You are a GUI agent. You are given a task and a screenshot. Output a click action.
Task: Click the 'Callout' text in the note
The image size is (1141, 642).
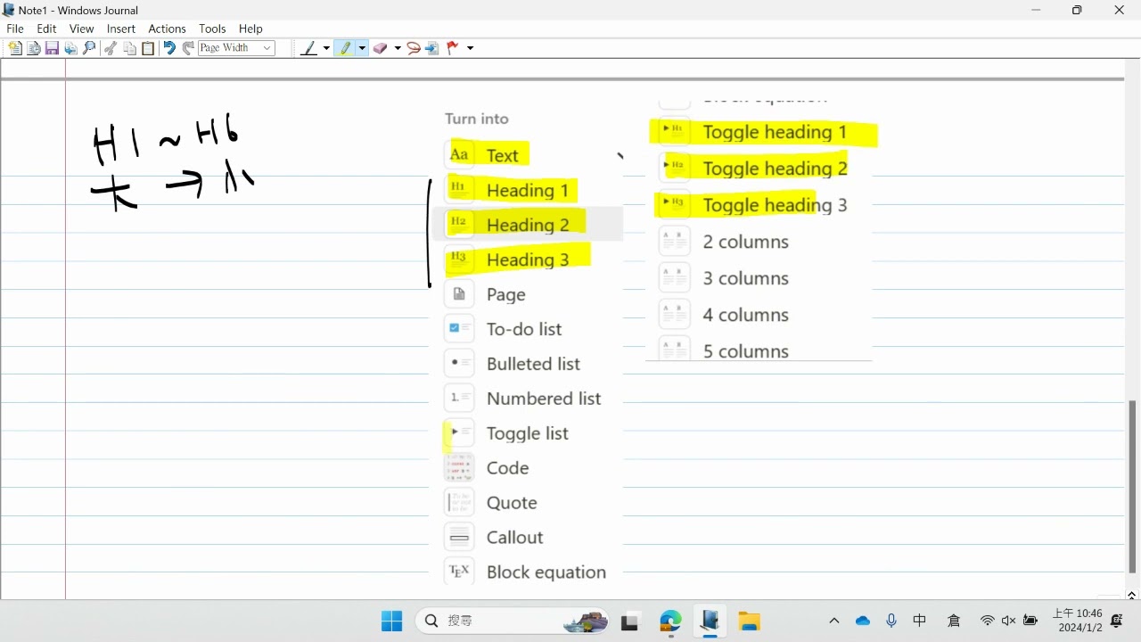(515, 538)
